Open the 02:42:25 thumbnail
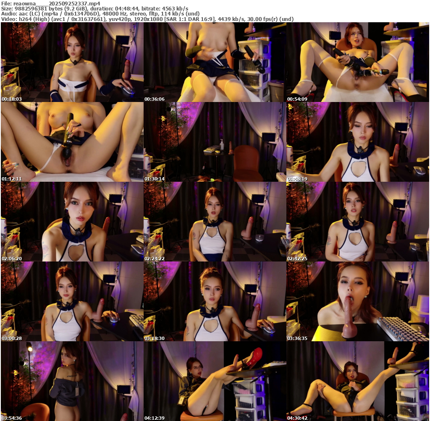The width and height of the screenshot is (430, 421). (357, 222)
